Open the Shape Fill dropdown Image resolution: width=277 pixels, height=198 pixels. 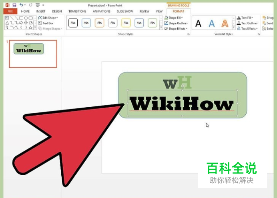(x=173, y=18)
